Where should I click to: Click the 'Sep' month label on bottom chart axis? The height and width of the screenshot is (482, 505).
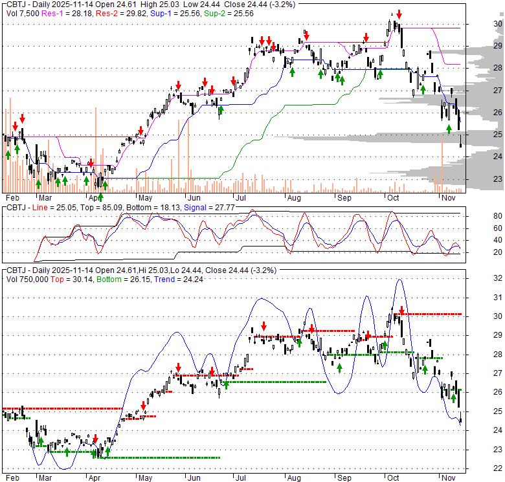[344, 478]
